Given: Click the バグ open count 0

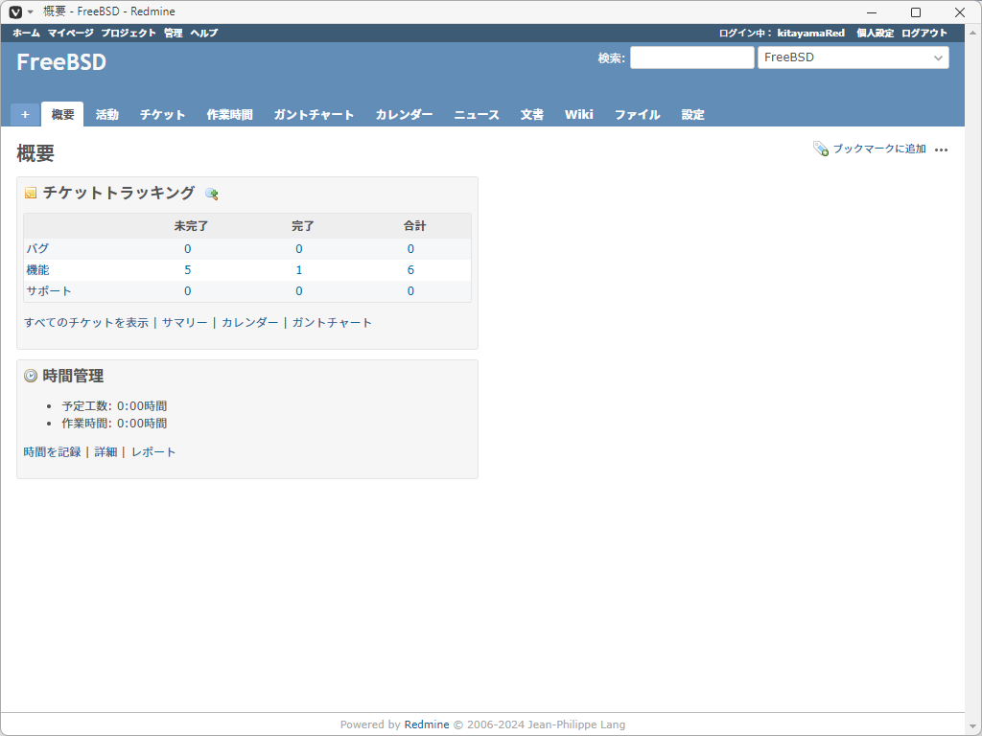Looking at the screenshot, I should (x=187, y=248).
